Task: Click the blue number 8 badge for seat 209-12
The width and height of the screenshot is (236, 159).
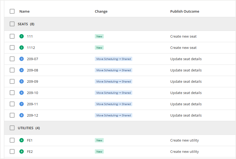Action: [x=22, y=115]
